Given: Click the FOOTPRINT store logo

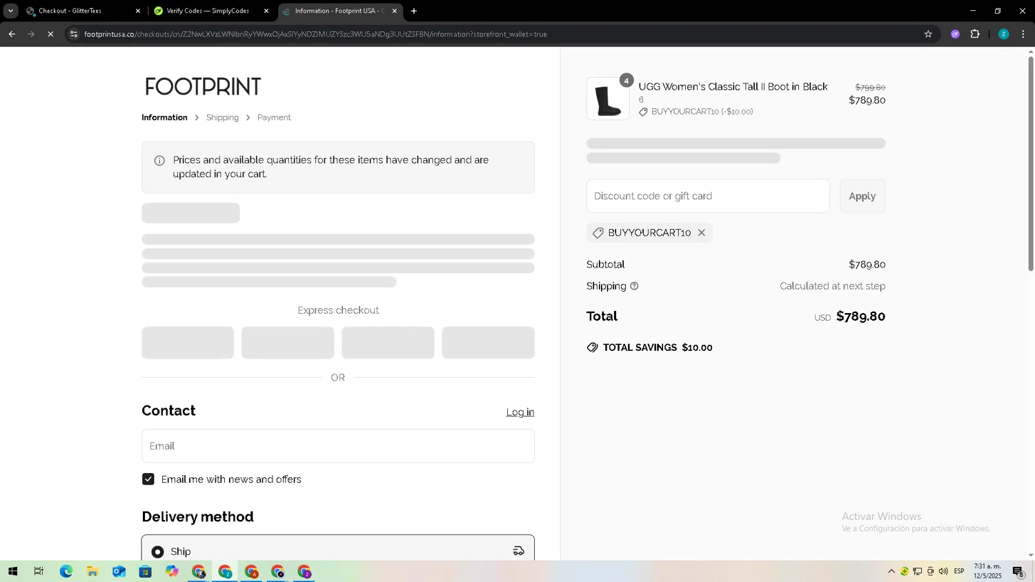Looking at the screenshot, I should click(203, 87).
